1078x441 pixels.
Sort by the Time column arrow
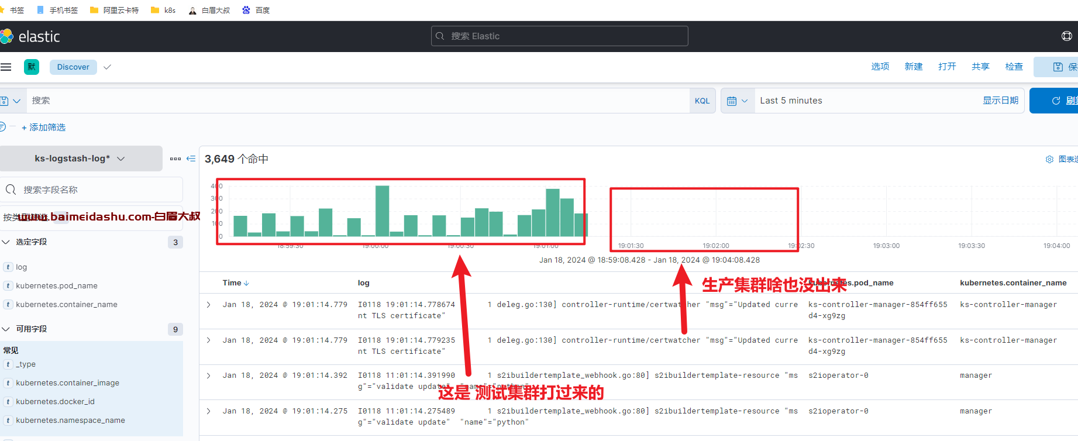pos(246,283)
